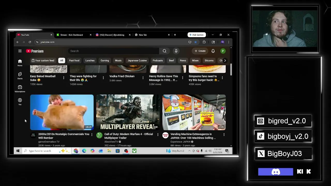Open the Chrome extensions puzzle icon
This screenshot has width=331, height=186.
pyautogui.click(x=204, y=42)
